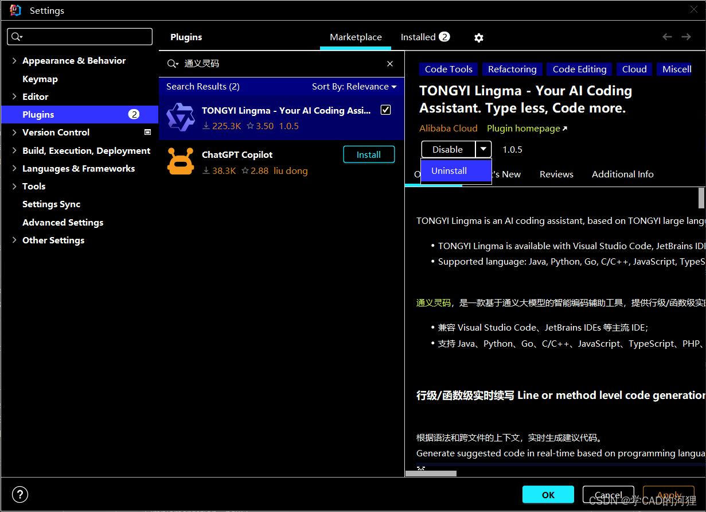This screenshot has width=706, height=512.
Task: Install the ChatGPT Copilot plugin
Action: [x=369, y=155]
